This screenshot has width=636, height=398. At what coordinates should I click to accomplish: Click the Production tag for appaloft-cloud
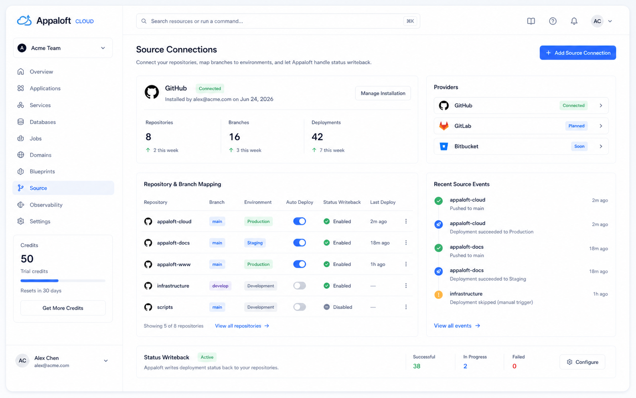click(x=258, y=221)
